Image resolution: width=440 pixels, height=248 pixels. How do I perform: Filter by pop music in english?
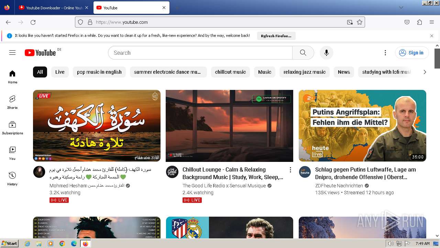pos(99,72)
